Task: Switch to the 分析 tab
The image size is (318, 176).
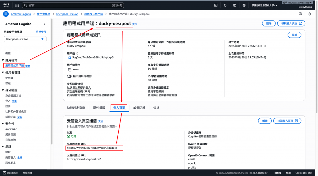Action: pyautogui.click(x=156, y=108)
